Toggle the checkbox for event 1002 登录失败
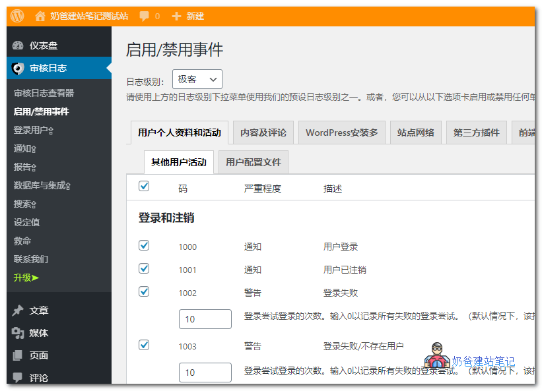542x391 pixels. (143, 292)
